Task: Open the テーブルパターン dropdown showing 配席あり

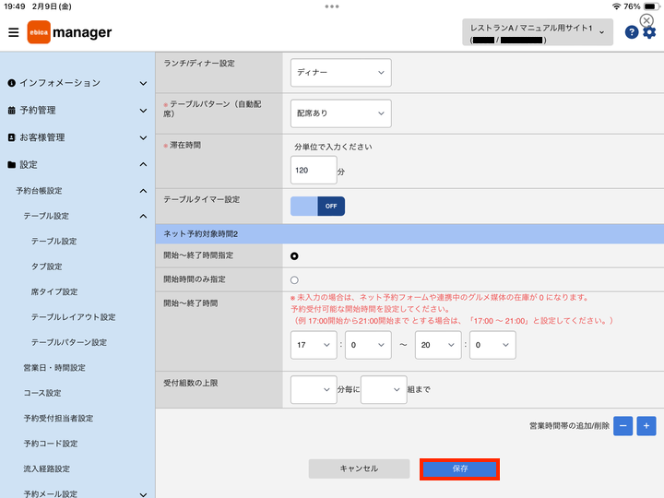Action: pyautogui.click(x=341, y=113)
